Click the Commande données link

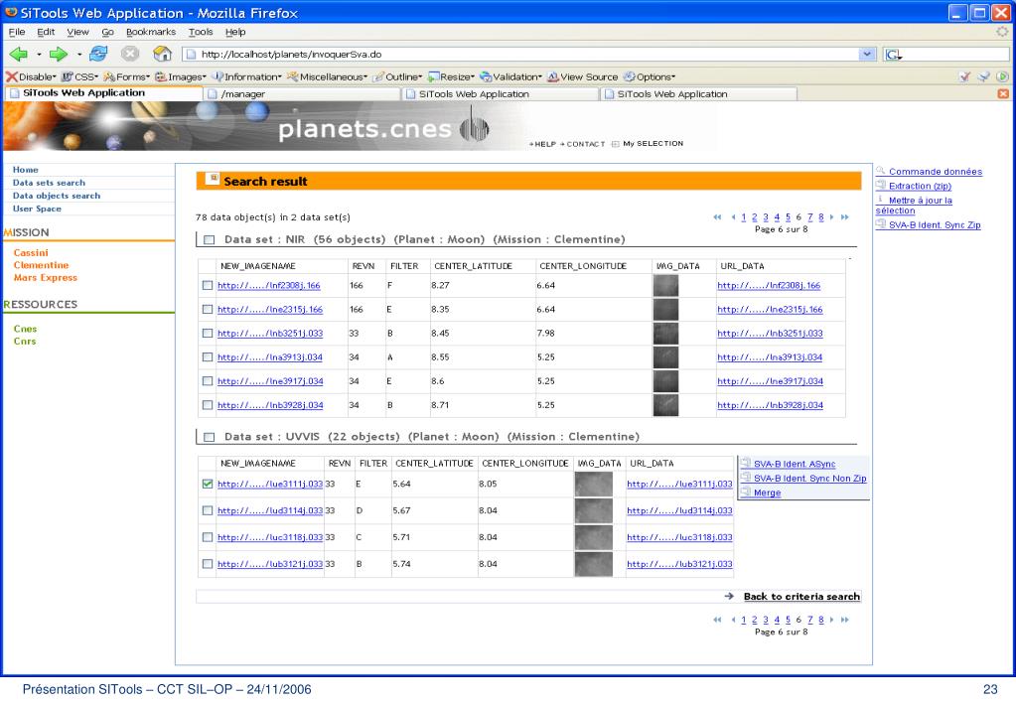pyautogui.click(x=935, y=172)
